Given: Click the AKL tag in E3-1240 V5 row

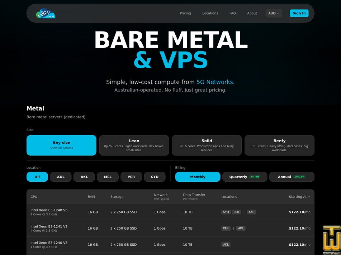Looking at the screenshot, I should 226,245.
